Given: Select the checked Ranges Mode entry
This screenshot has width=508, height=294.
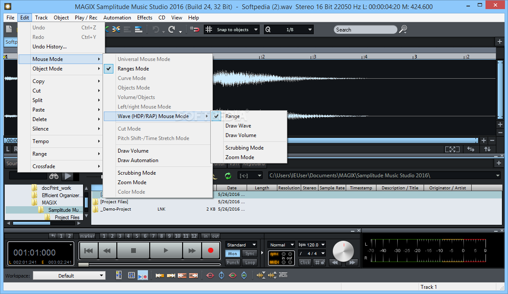Looking at the screenshot, I should click(158, 69).
